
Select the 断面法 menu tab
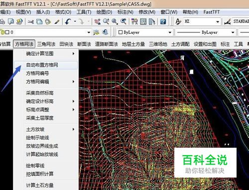tap(84, 44)
